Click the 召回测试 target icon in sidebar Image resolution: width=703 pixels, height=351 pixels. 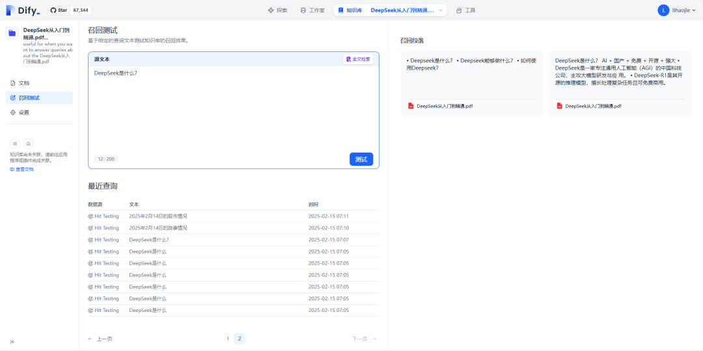click(12, 97)
